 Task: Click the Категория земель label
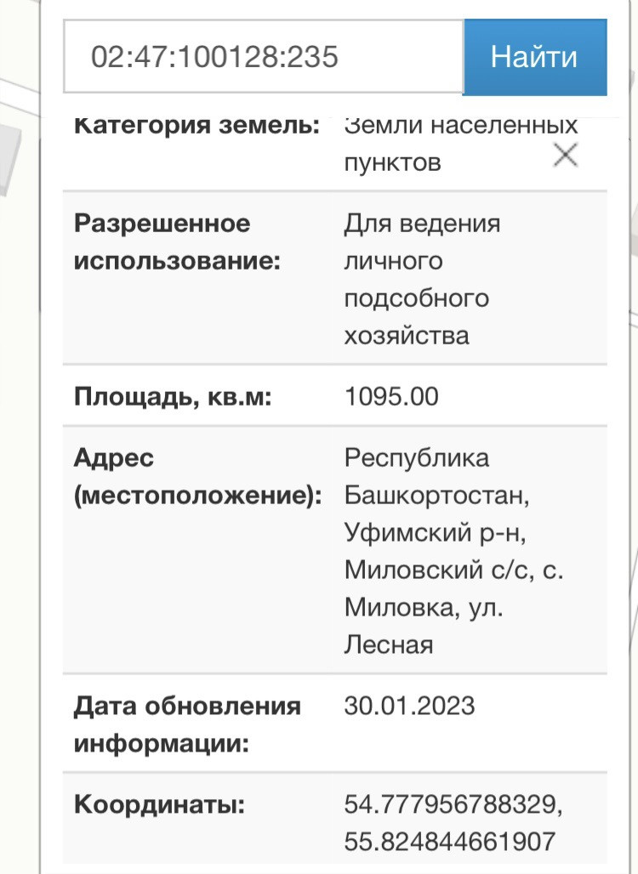tap(197, 127)
